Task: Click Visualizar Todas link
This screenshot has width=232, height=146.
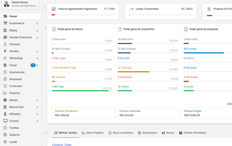Action: [x=62, y=145]
